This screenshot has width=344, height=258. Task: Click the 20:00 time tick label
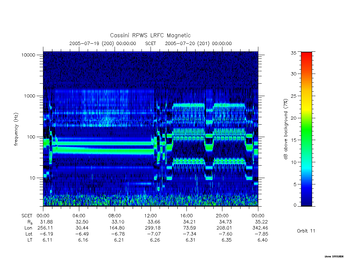tap(222, 216)
